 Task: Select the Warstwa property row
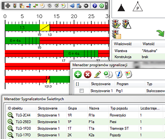pyautogui.click(x=139, y=51)
